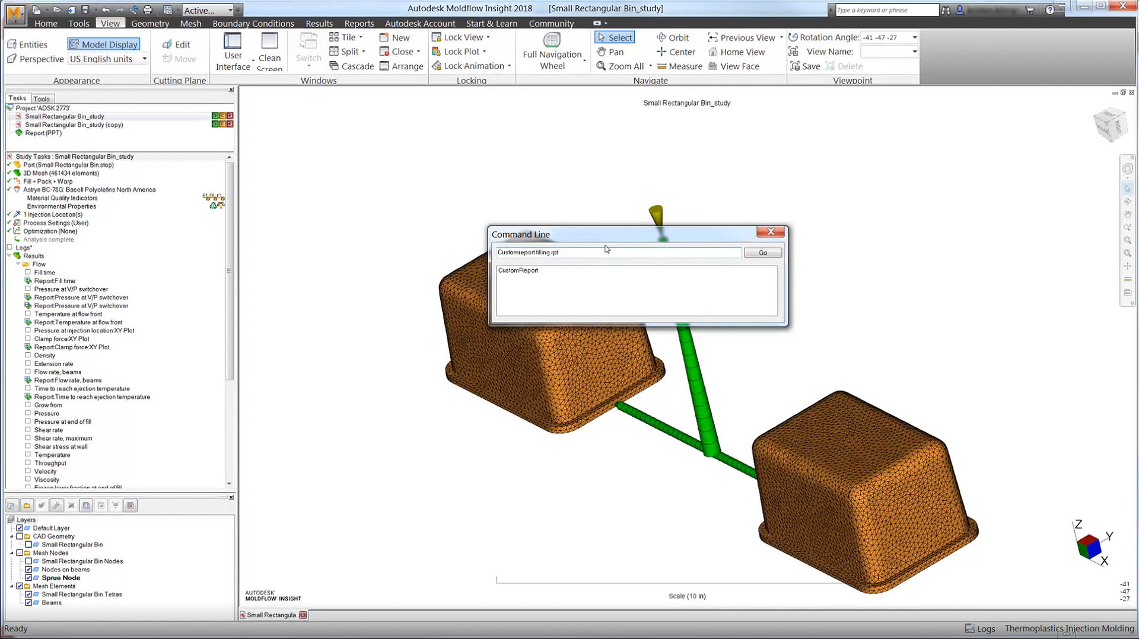1139x639 pixels.
Task: Click the Logs button in status bar
Action: click(x=980, y=629)
